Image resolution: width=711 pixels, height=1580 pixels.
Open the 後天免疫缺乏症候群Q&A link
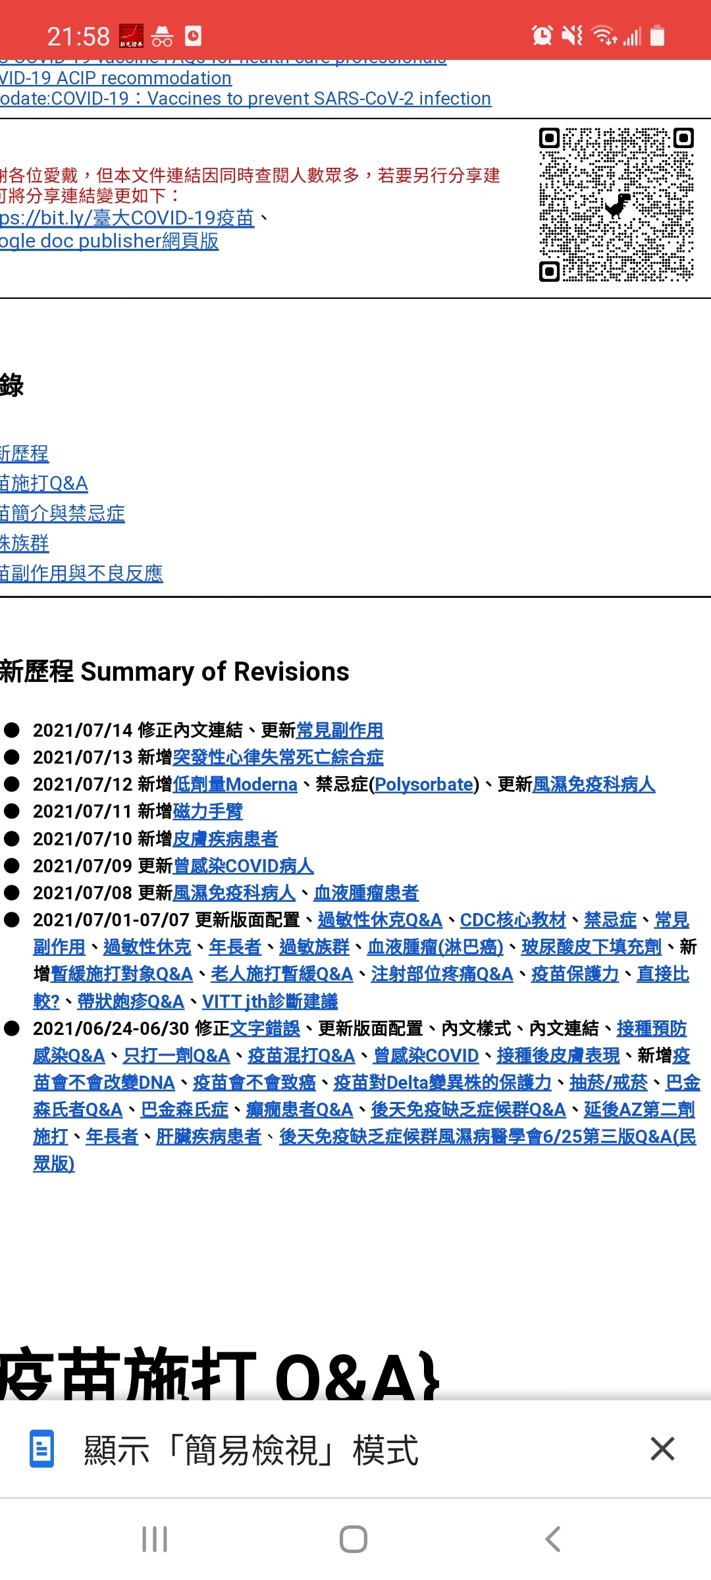pos(468,1109)
